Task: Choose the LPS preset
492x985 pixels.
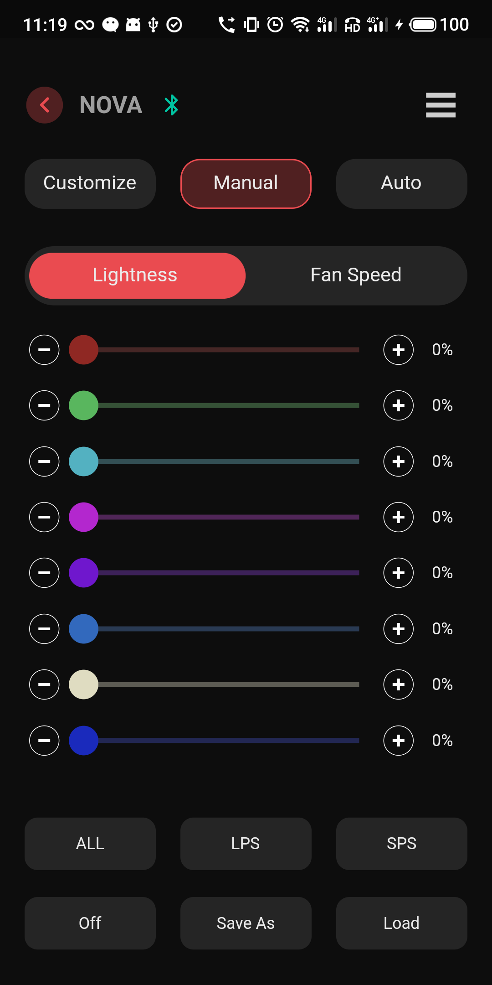Action: pyautogui.click(x=246, y=844)
